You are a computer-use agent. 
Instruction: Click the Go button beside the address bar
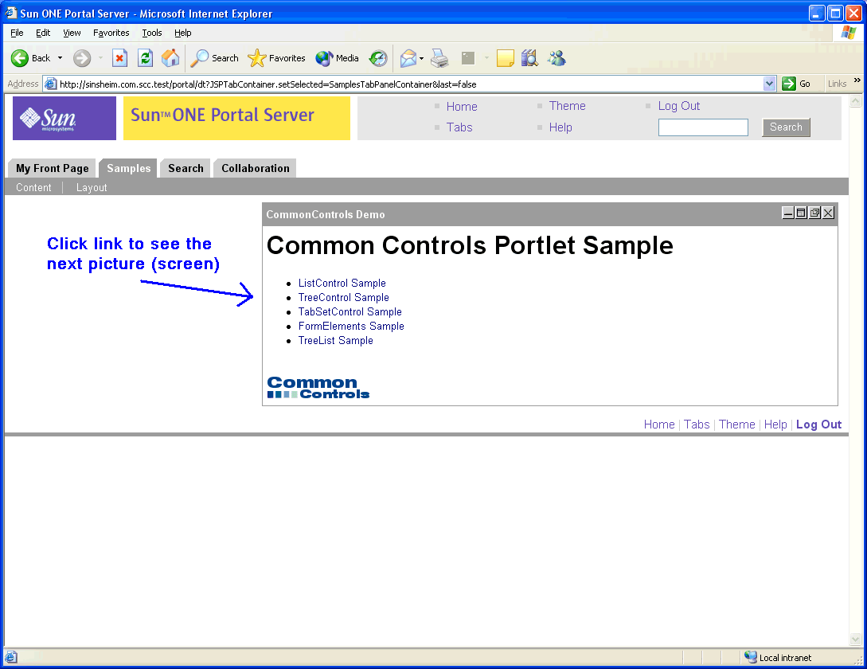(x=796, y=84)
